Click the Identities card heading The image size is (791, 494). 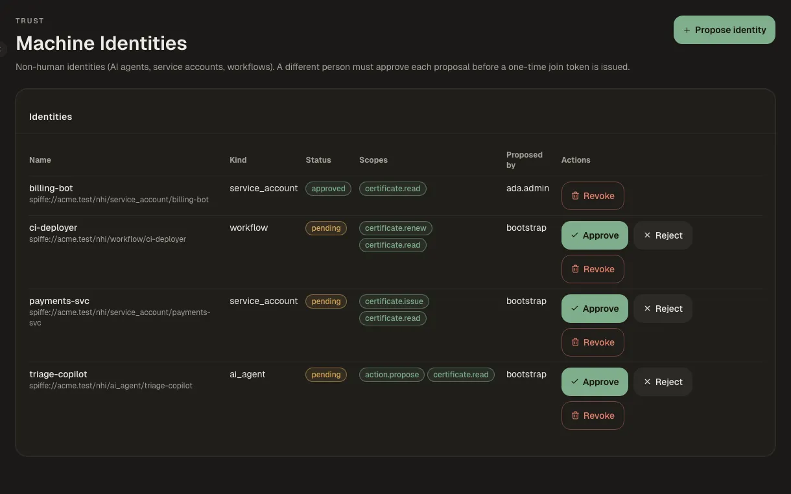tap(51, 117)
